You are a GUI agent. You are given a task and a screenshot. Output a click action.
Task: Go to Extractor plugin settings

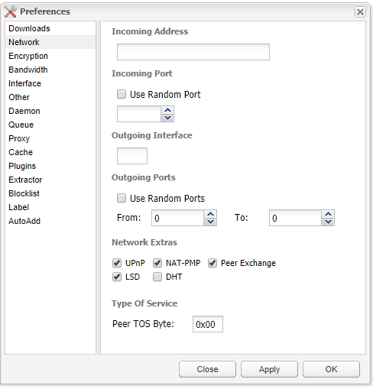(x=50, y=180)
